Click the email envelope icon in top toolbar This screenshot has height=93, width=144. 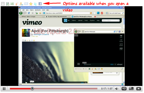pyautogui.click(x=26, y=4)
